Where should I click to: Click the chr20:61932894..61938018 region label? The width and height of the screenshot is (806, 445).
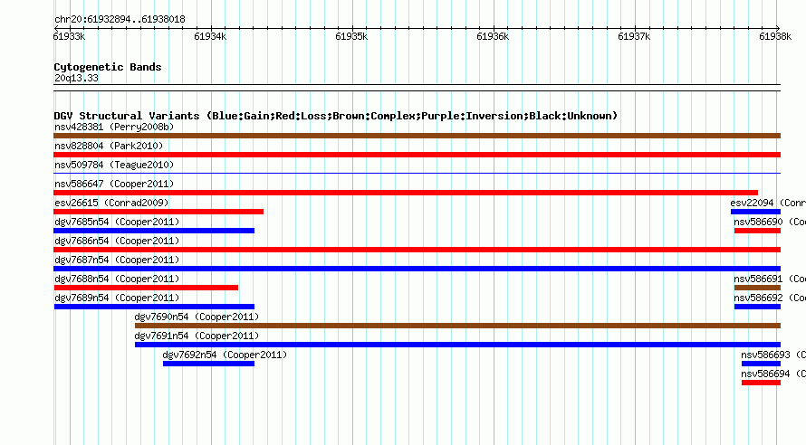[120, 19]
